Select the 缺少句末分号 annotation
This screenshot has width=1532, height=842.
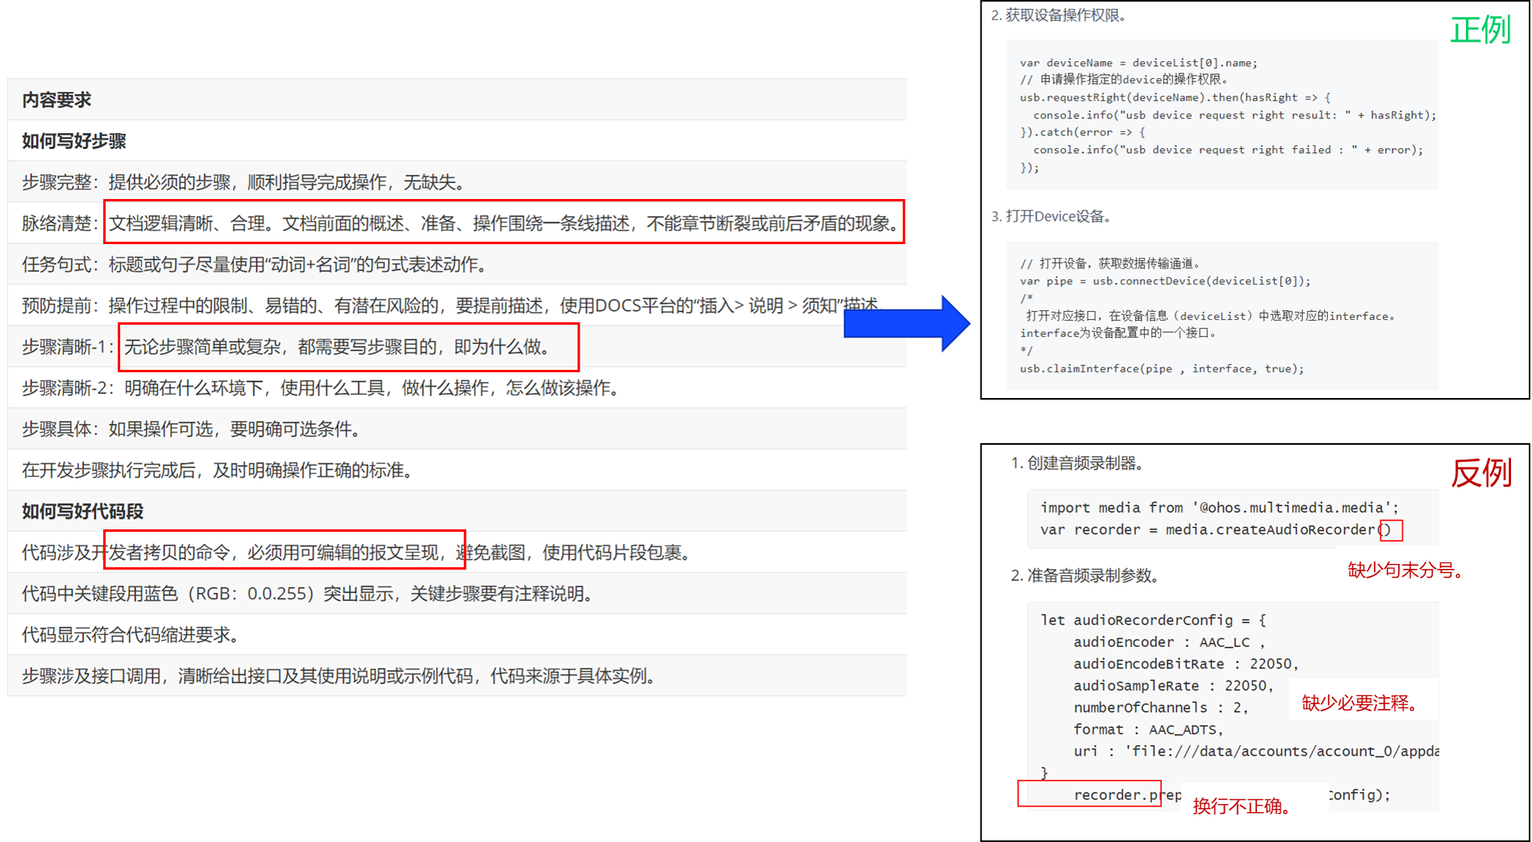click(1407, 570)
